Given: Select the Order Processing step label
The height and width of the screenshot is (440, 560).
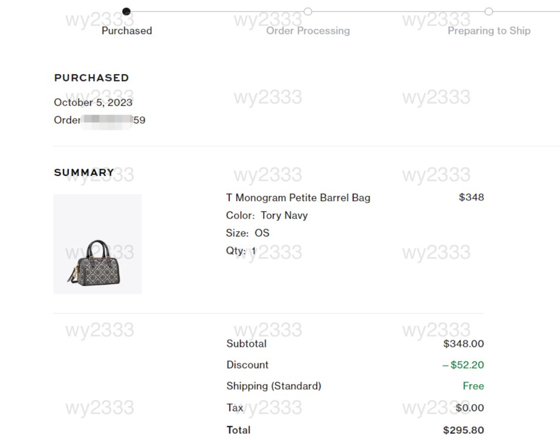Looking at the screenshot, I should [x=308, y=31].
